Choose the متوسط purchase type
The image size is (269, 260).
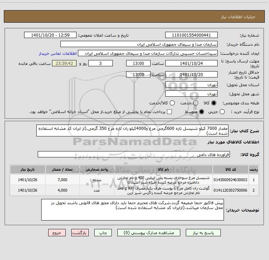pyautogui.click(x=202, y=112)
